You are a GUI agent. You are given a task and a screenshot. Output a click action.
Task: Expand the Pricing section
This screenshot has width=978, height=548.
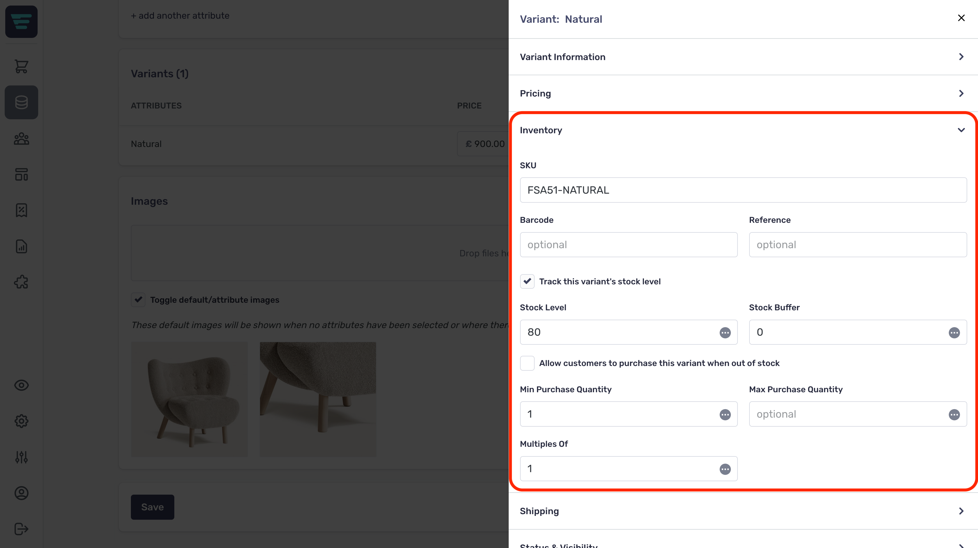pos(743,93)
